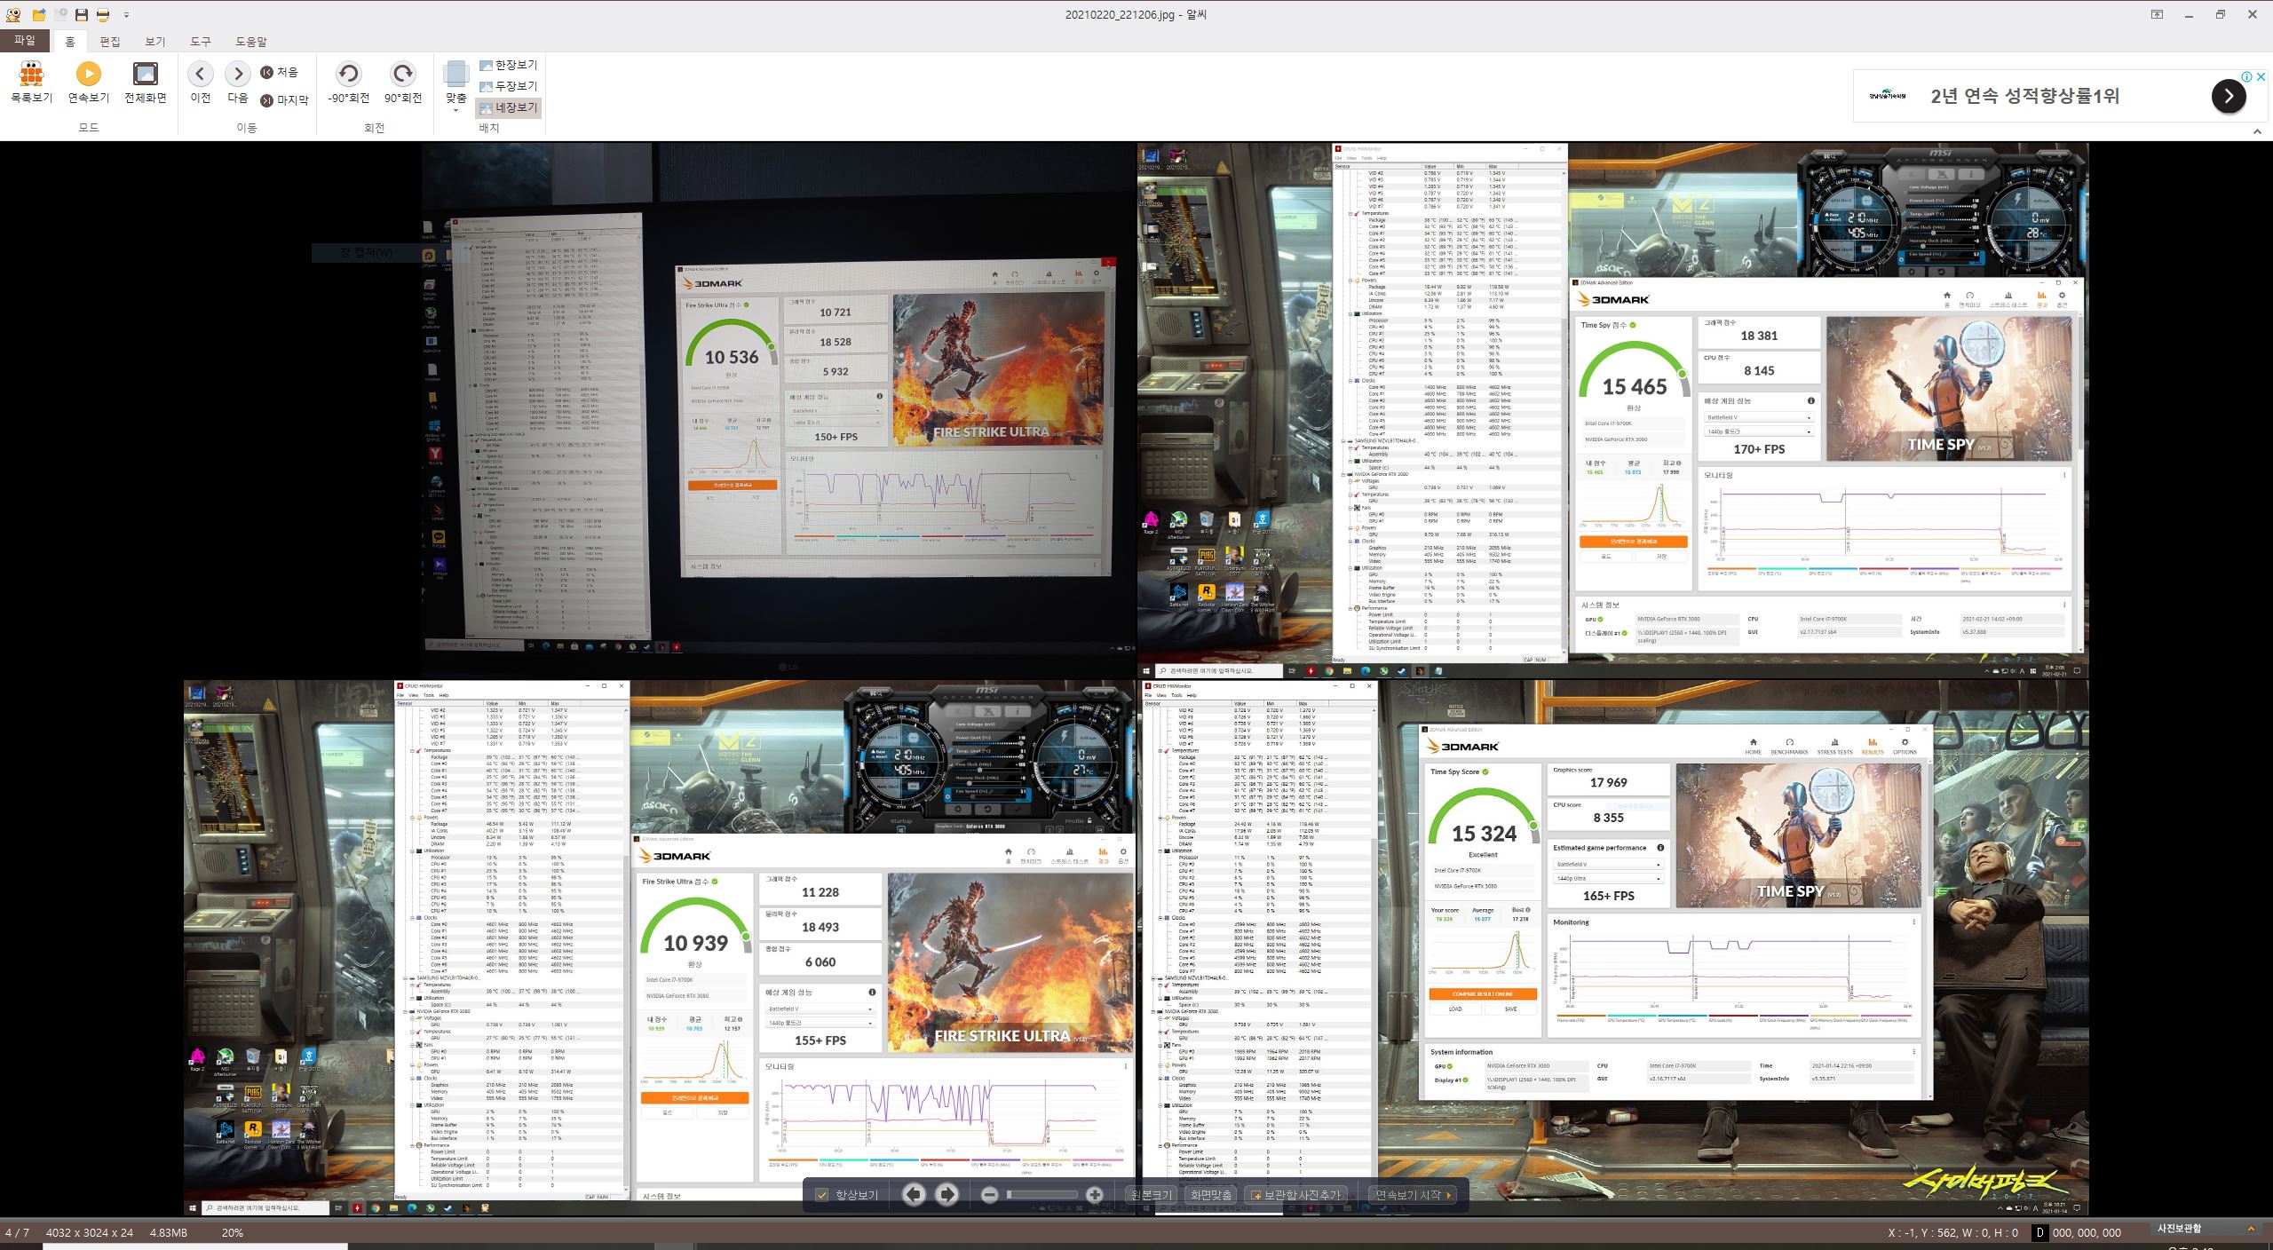Viewport: 2273px width, 1250px height.
Task: Select the Time Spy 15 324 image pane
Action: click(x=1612, y=946)
